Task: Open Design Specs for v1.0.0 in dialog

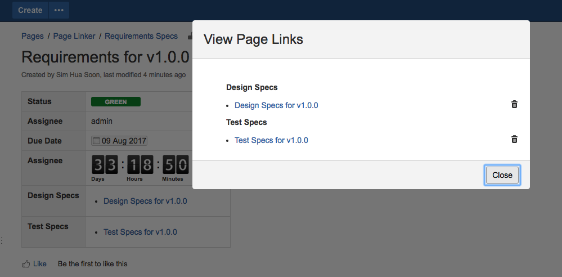Action: click(x=276, y=105)
